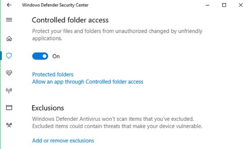Viewport: 248px width, 149px height.
Task: Open App & browser control icon
Action: (9, 108)
